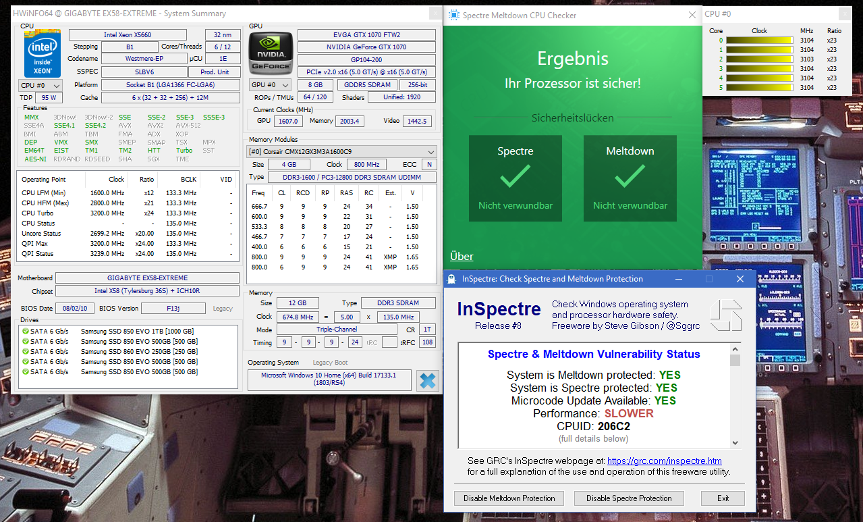Click the Spectre & Meltdown Vulnerability Status heading

click(x=594, y=354)
